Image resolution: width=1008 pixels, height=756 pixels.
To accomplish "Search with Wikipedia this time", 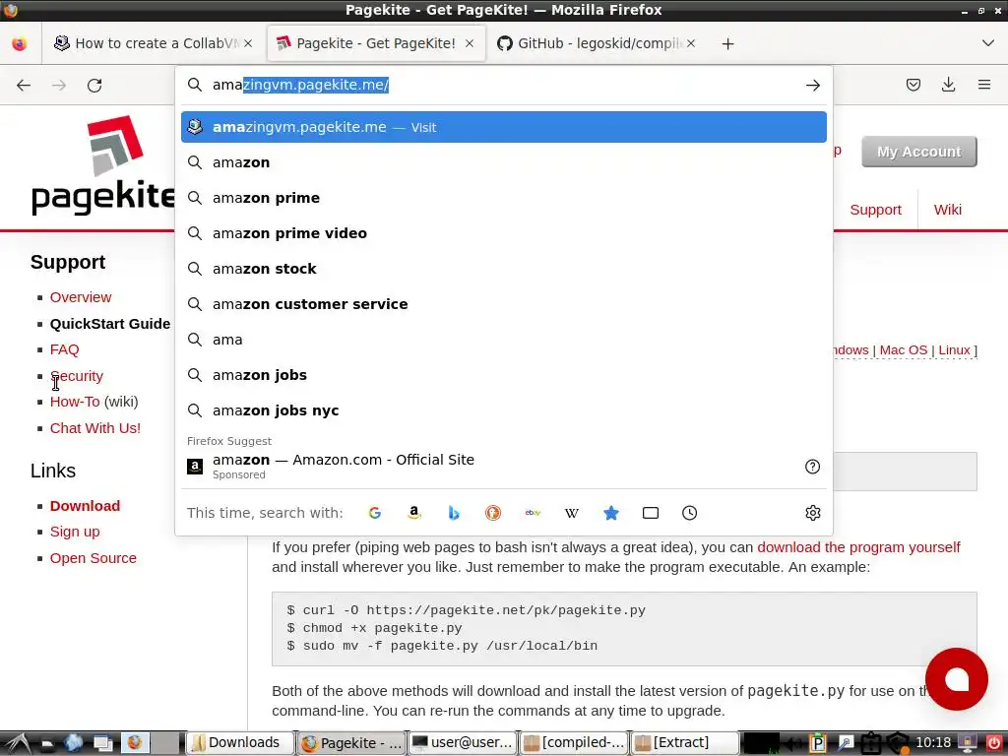I will (x=572, y=512).
